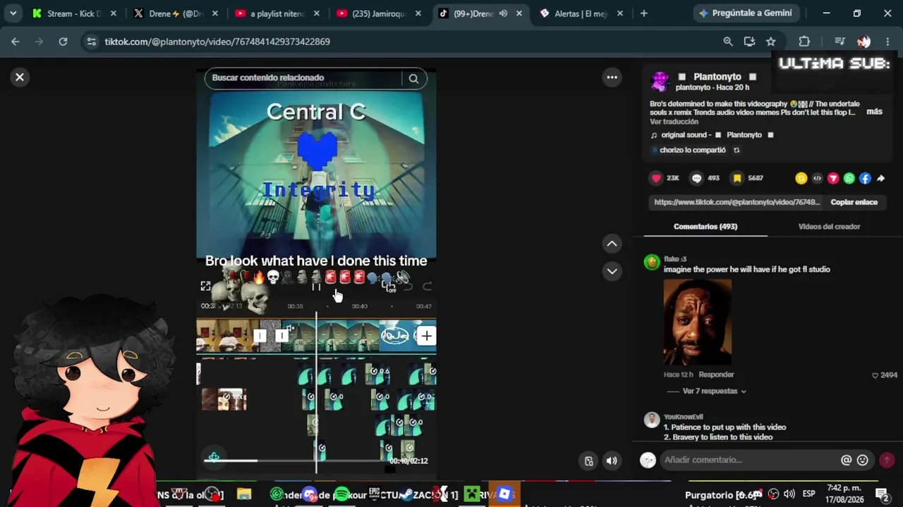Send the video to friends via red icon
The height and width of the screenshot is (507, 903).
[x=833, y=179]
